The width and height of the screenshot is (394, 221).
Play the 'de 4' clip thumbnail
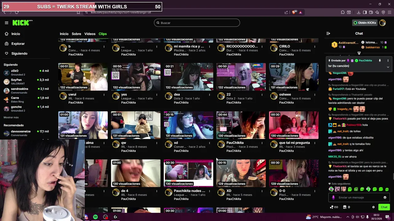[x=136, y=173]
